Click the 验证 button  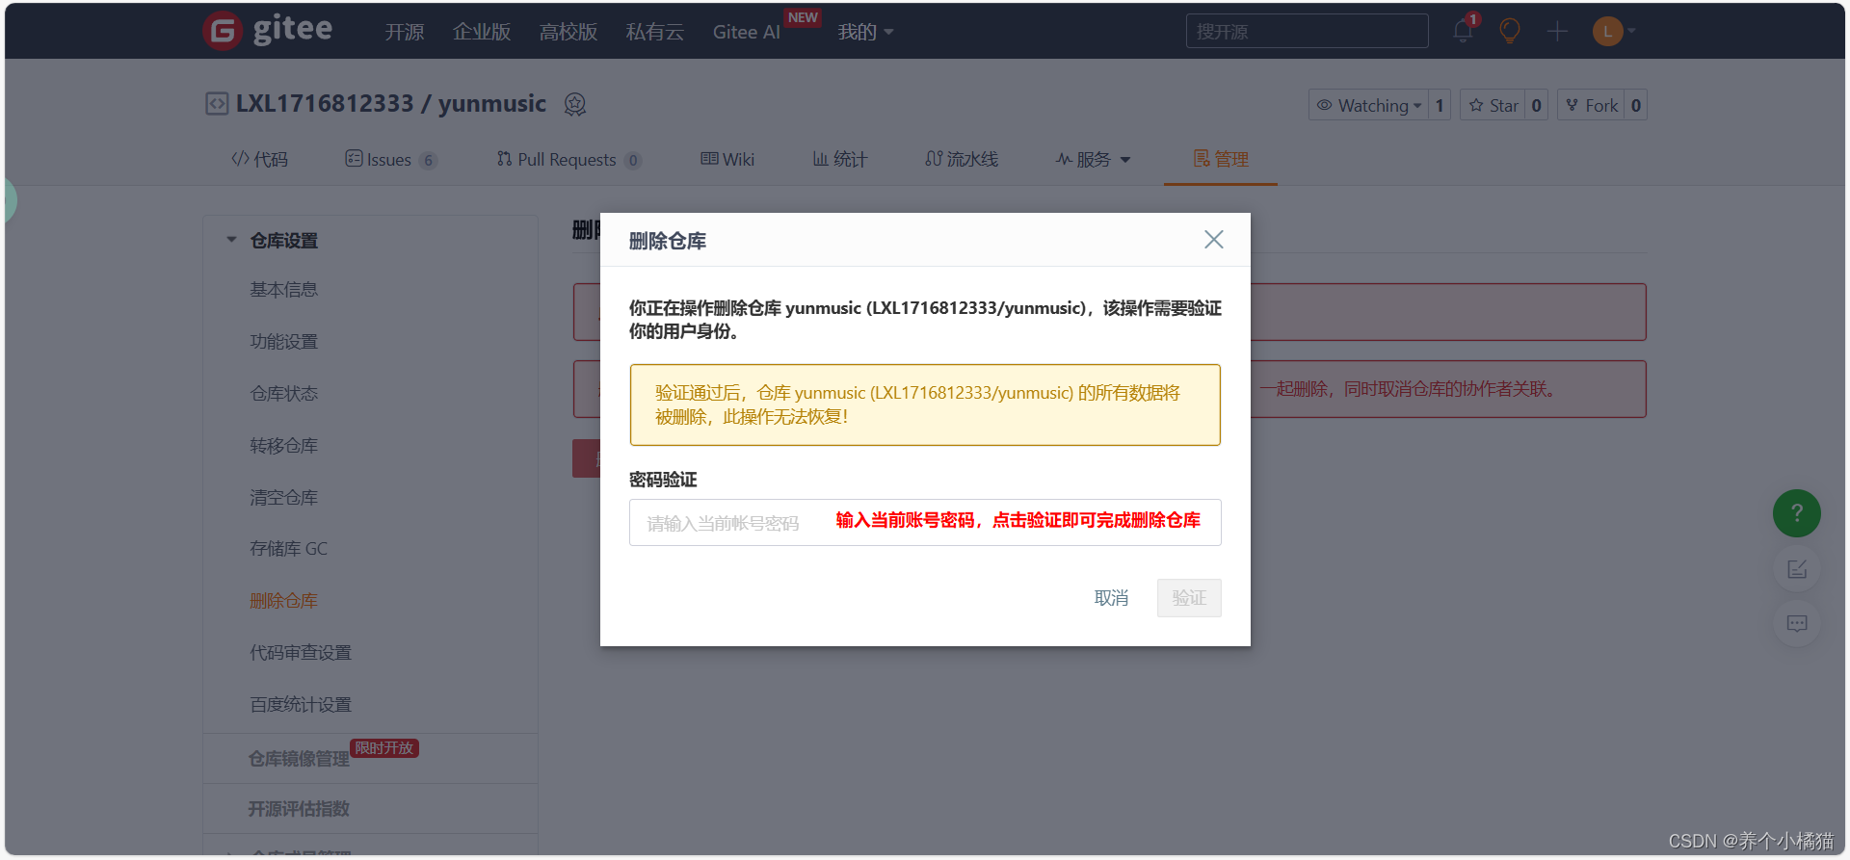coord(1189,598)
